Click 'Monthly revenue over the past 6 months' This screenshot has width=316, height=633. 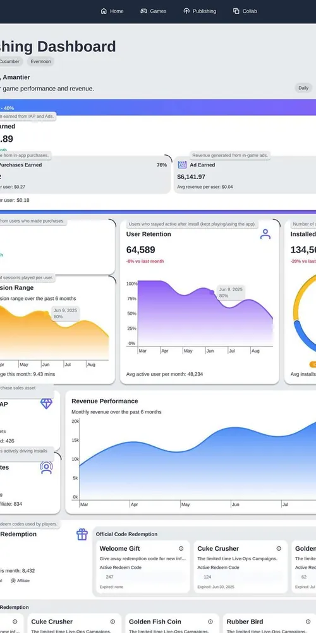116,412
